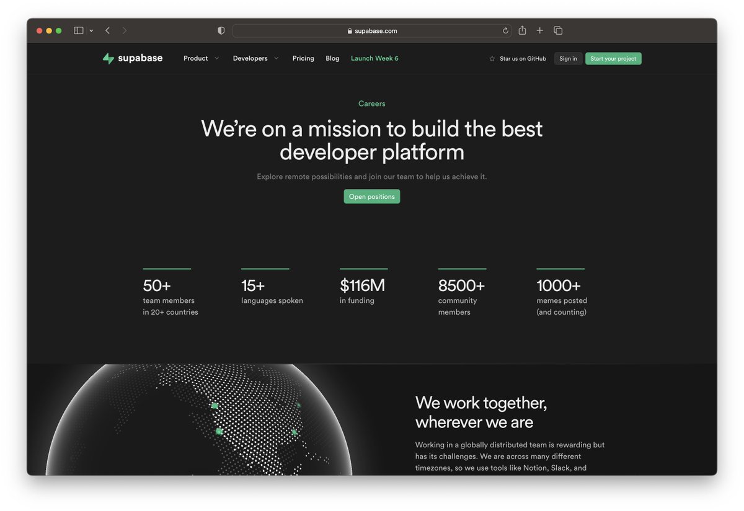Screen dimensions: 744x511
Task: Show tab overview icon
Action: (558, 30)
